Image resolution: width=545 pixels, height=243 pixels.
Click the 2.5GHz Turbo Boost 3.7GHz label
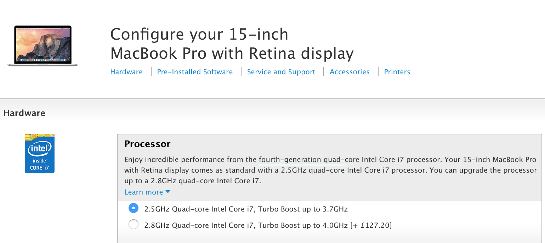point(246,209)
